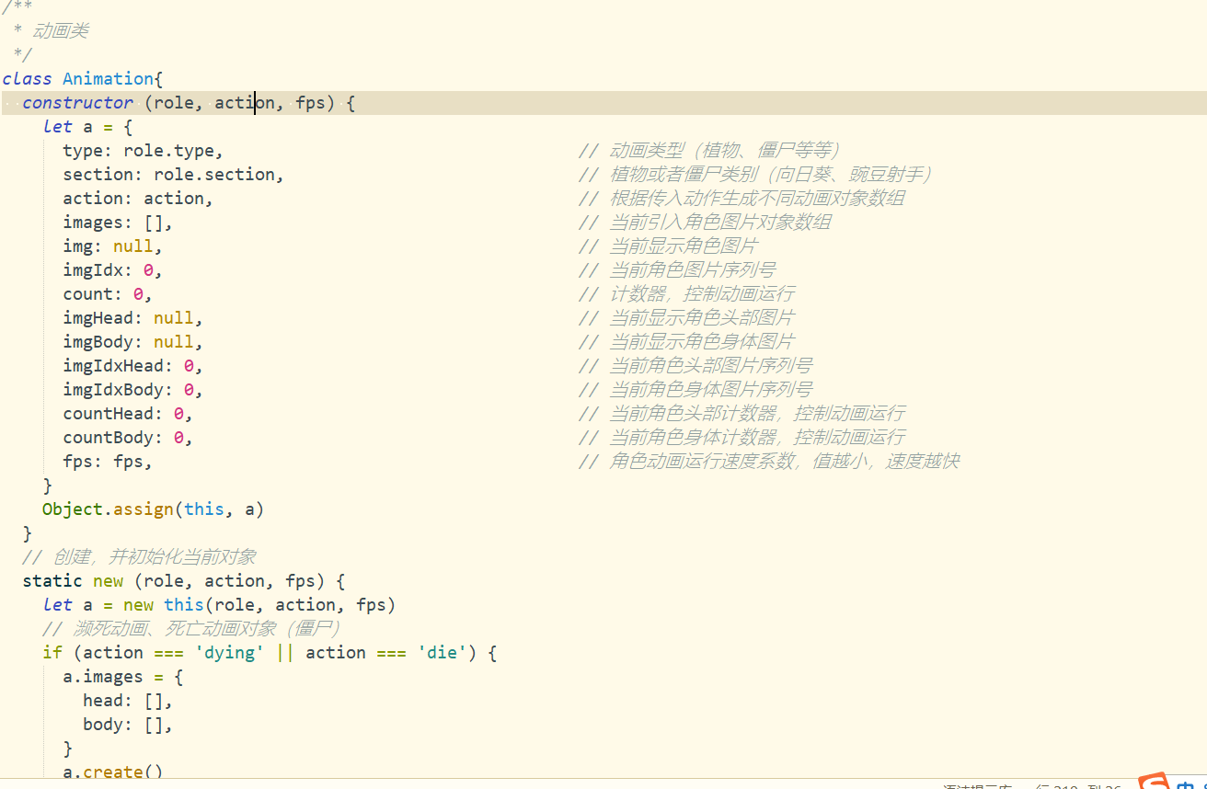
Task: Click the class name 'Animation'
Action: pos(109,78)
